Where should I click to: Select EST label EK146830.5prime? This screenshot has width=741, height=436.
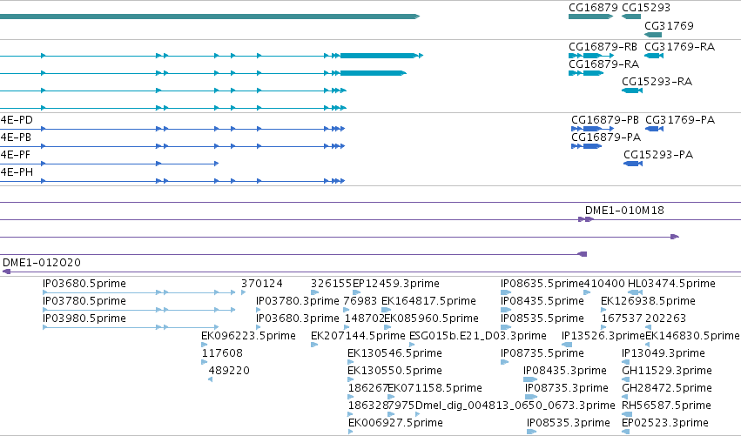[x=692, y=336]
